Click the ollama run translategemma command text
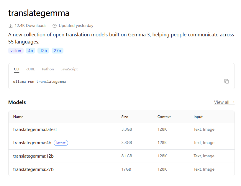 [x=39, y=82]
